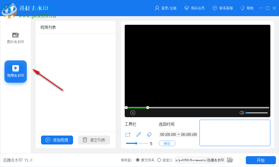The width and height of the screenshot is (279, 167).
Task: Pause the video playback
Action: [x=133, y=112]
